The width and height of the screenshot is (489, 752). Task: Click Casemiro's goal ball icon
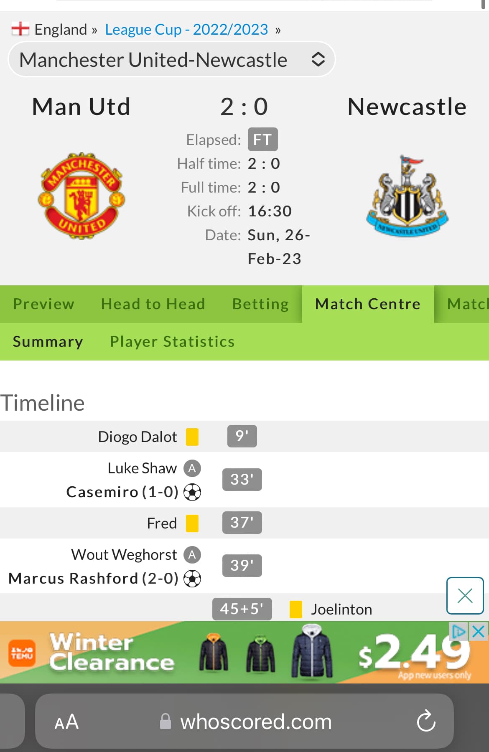(x=192, y=492)
